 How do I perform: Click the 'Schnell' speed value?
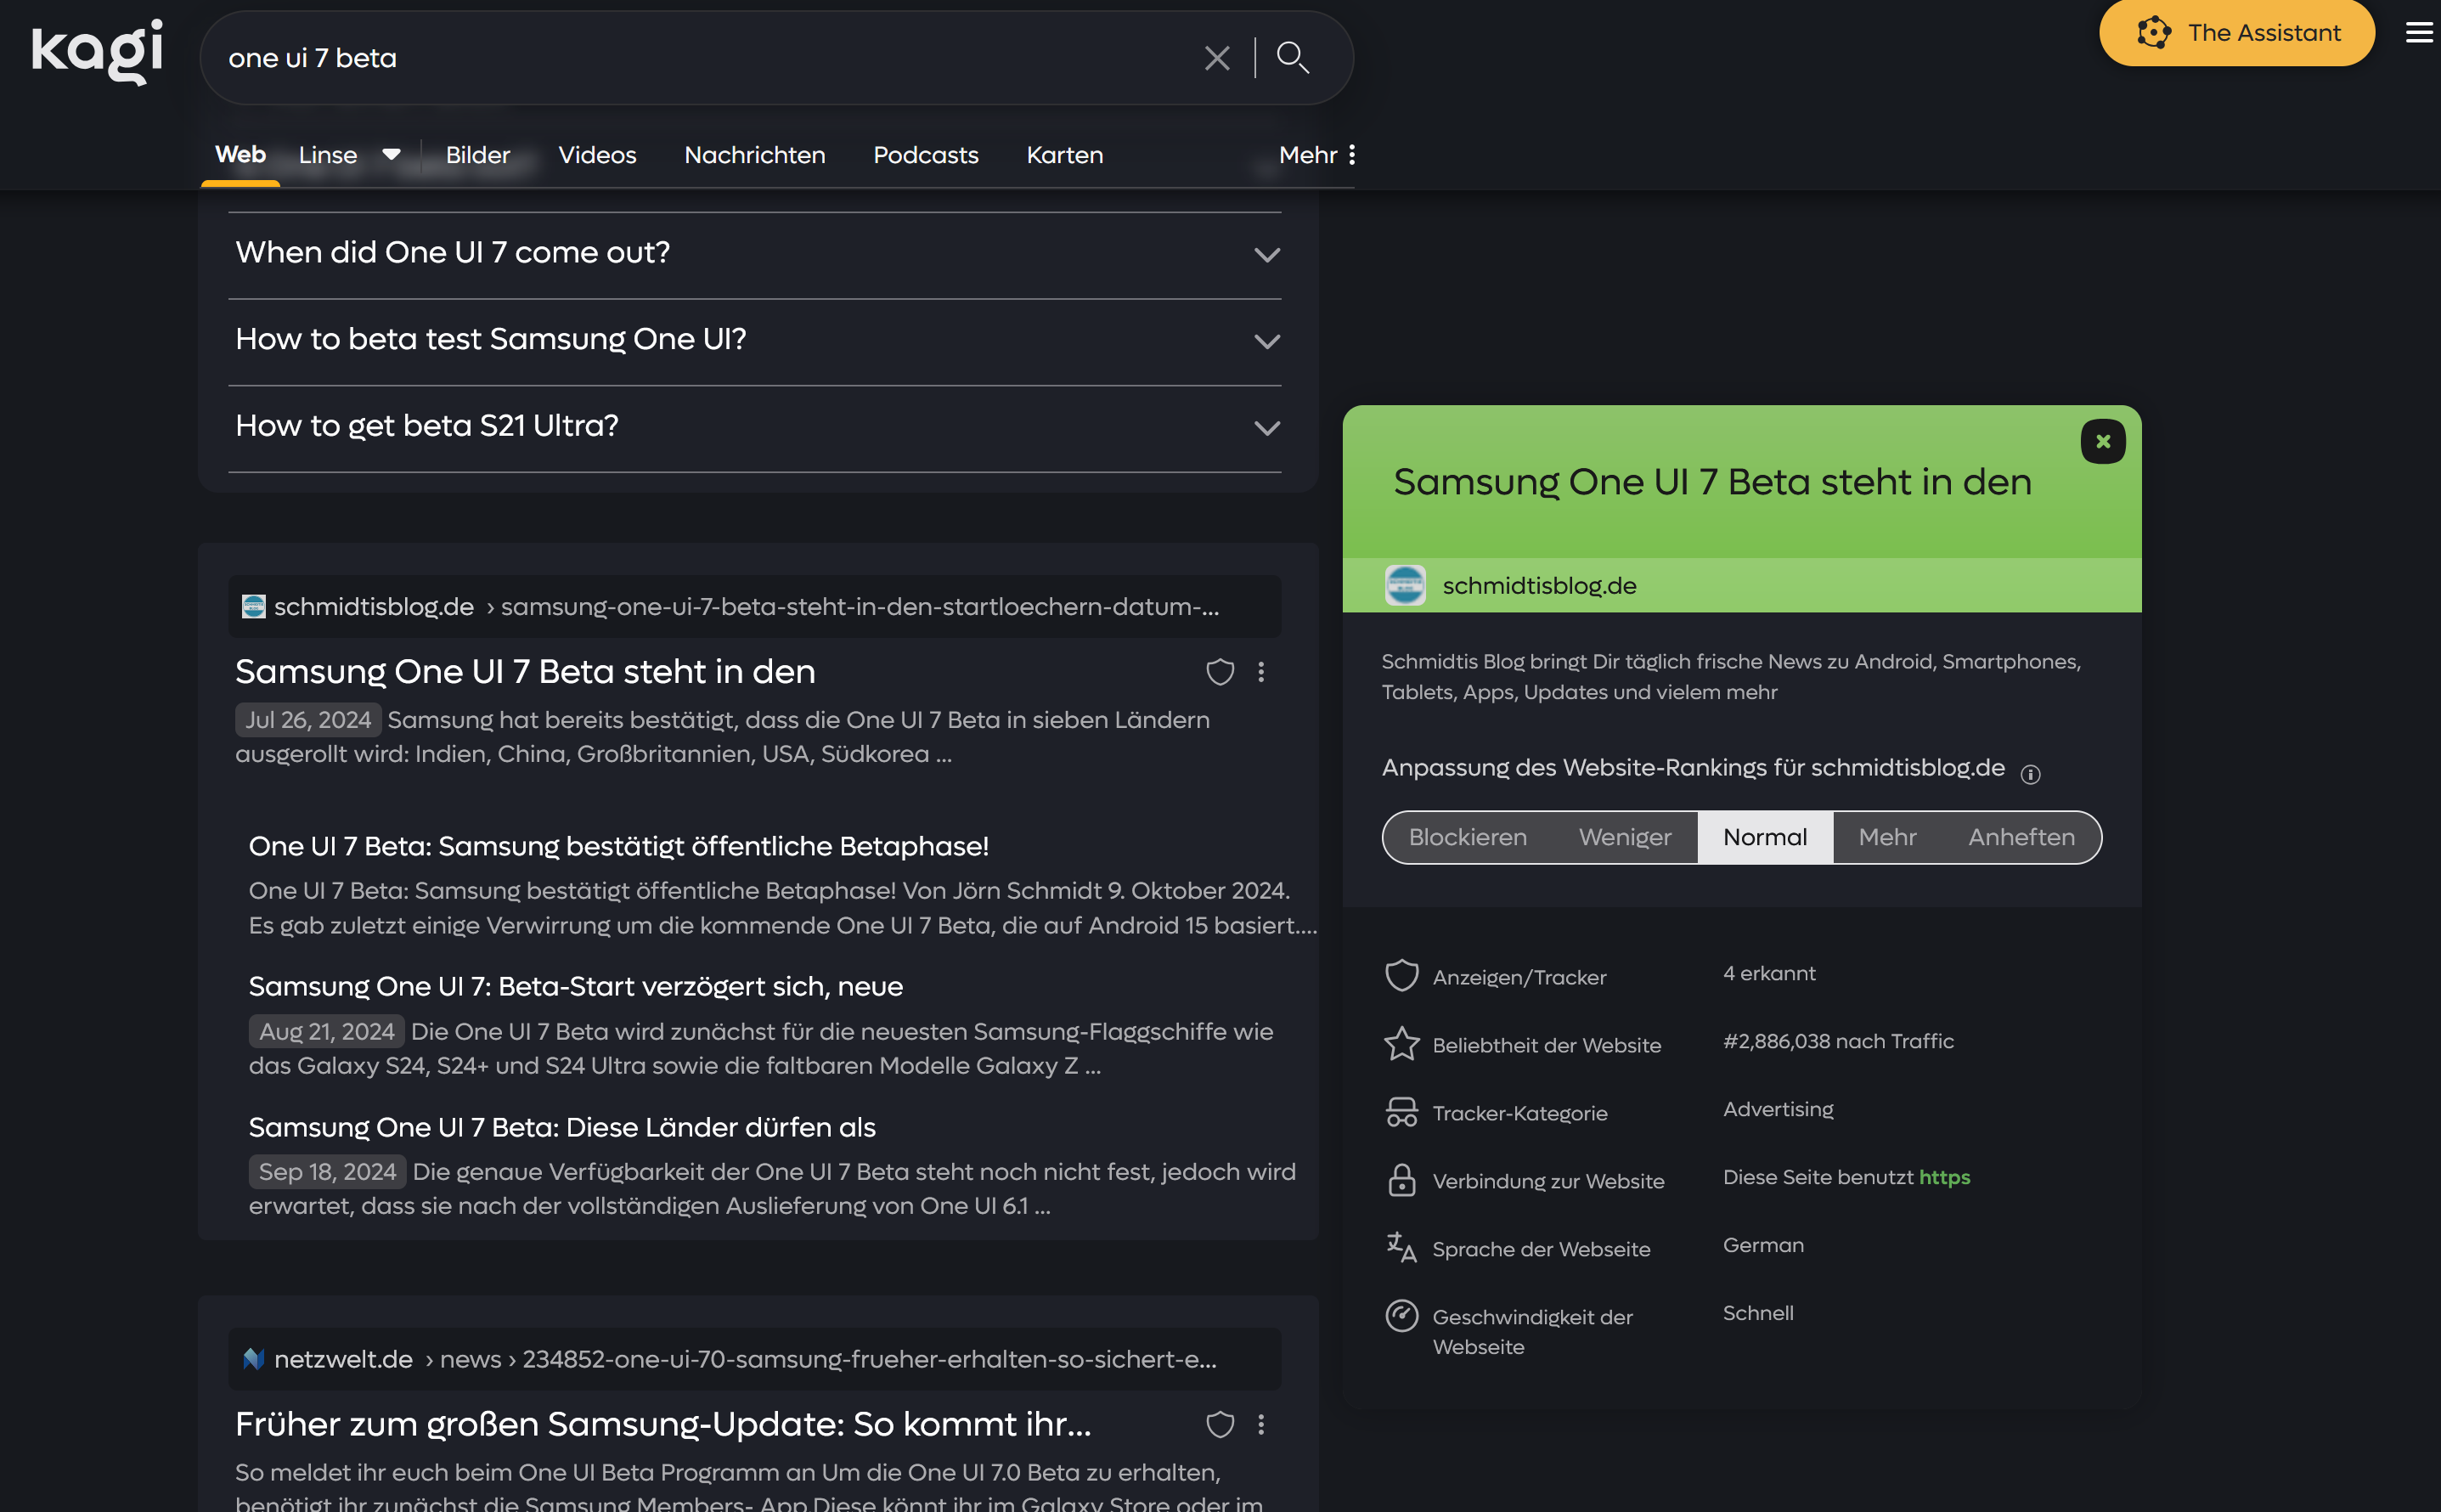(x=1757, y=1313)
